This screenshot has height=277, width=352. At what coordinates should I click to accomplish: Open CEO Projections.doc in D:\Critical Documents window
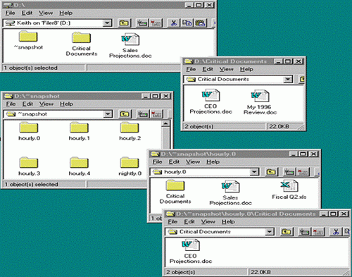(210, 101)
